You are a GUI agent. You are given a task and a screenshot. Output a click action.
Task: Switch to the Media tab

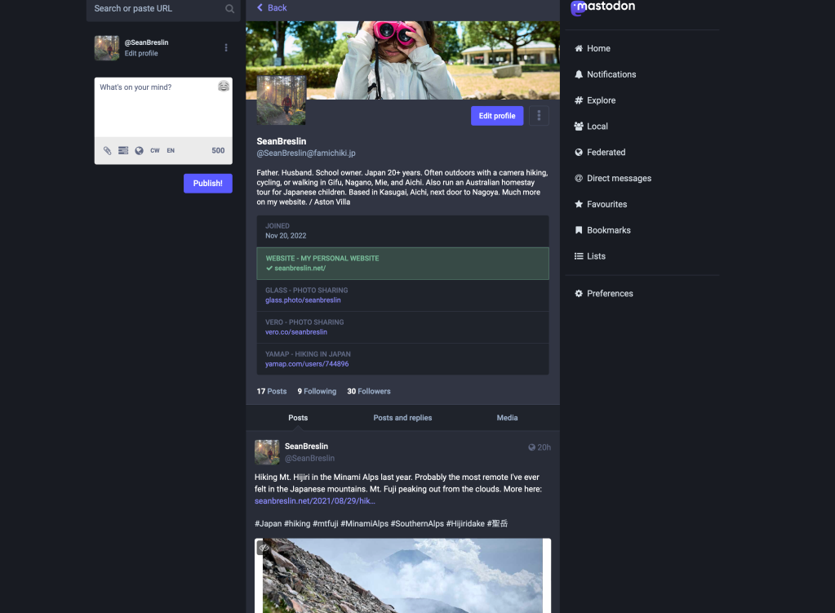coord(507,418)
